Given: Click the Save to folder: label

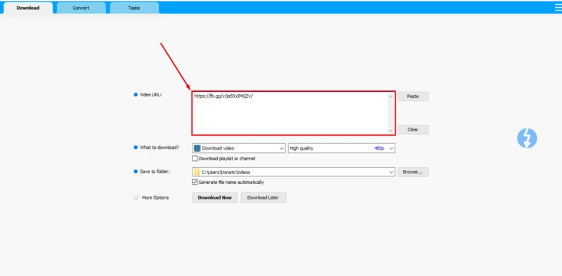Looking at the screenshot, I should [x=155, y=171].
